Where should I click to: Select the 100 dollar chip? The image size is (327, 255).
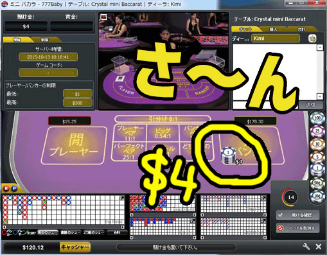(317, 118)
